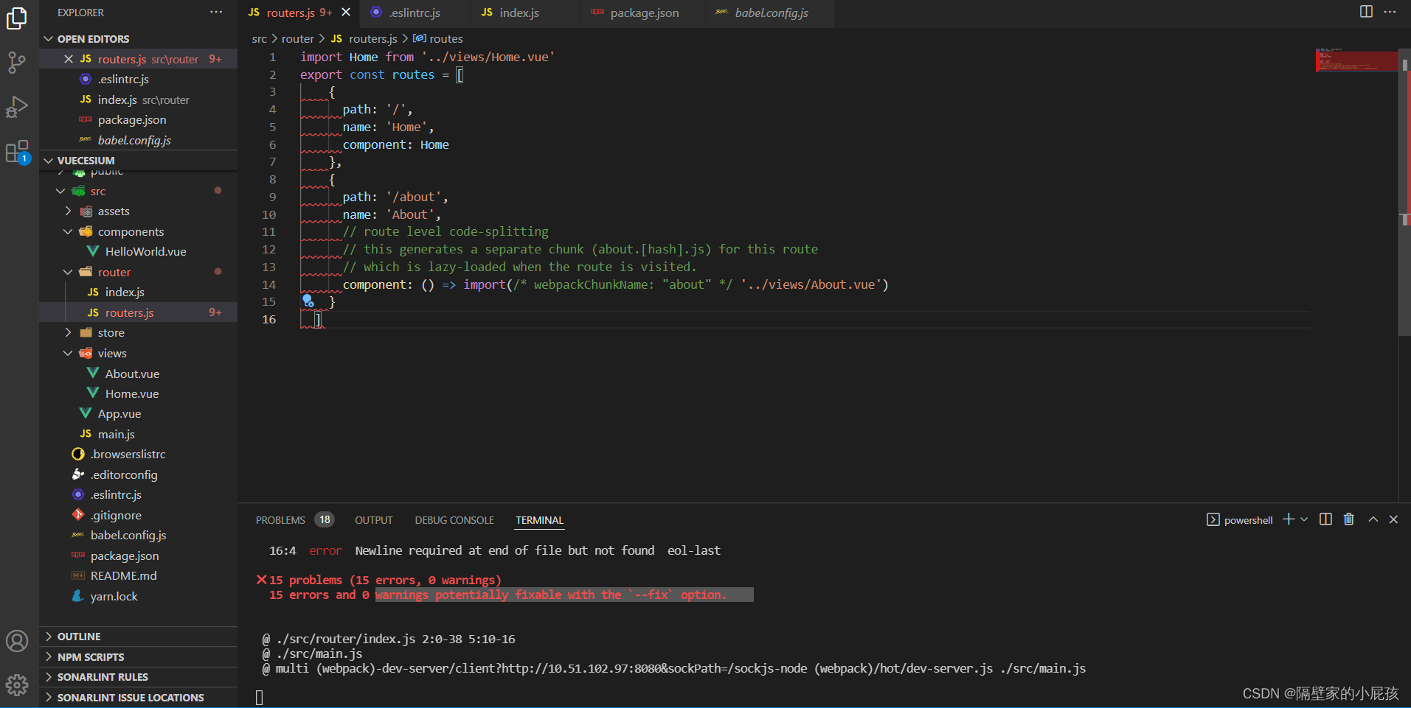Click the terminal input cursor area
Image resolution: width=1411 pixels, height=708 pixels.
coord(259,697)
